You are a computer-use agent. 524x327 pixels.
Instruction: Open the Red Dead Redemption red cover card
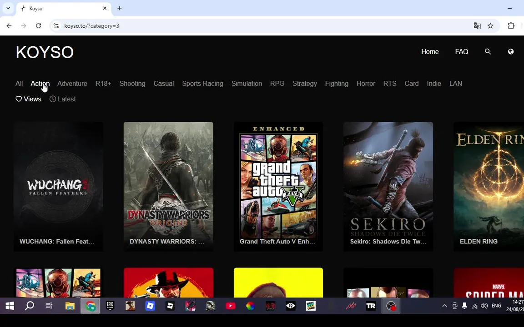[168, 282]
